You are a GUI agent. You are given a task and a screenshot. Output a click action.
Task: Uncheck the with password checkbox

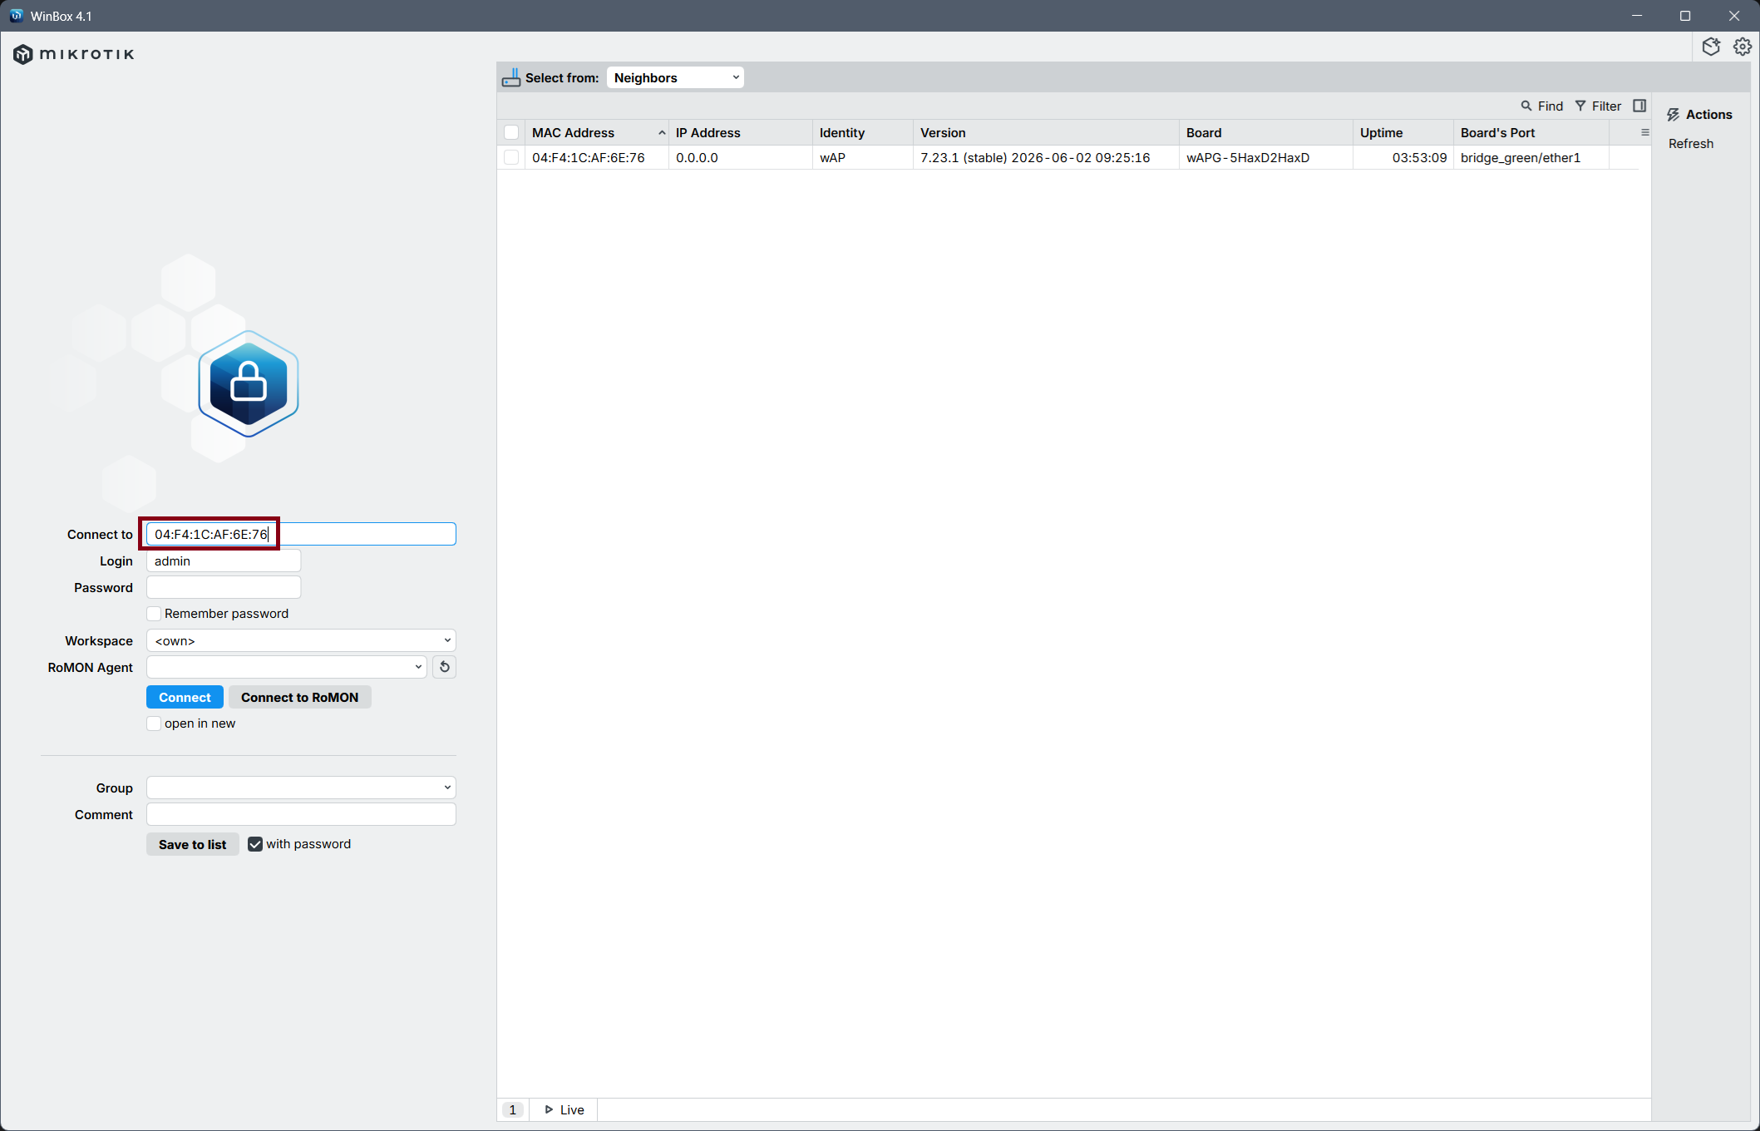pos(255,844)
